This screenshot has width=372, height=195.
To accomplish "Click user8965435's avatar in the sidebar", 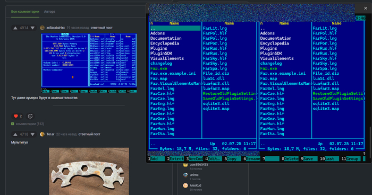I will coord(185,165).
